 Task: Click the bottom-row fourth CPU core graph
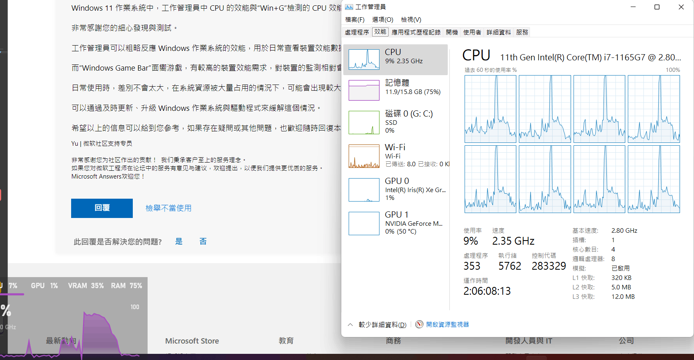pyautogui.click(x=654, y=179)
